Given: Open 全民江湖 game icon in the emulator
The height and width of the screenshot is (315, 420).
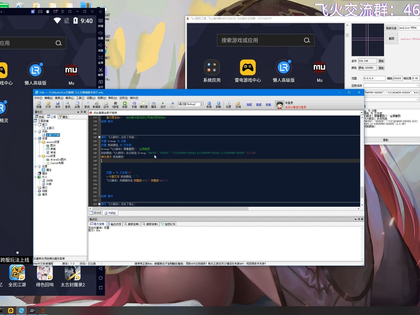Looking at the screenshot, I should coord(17,276).
